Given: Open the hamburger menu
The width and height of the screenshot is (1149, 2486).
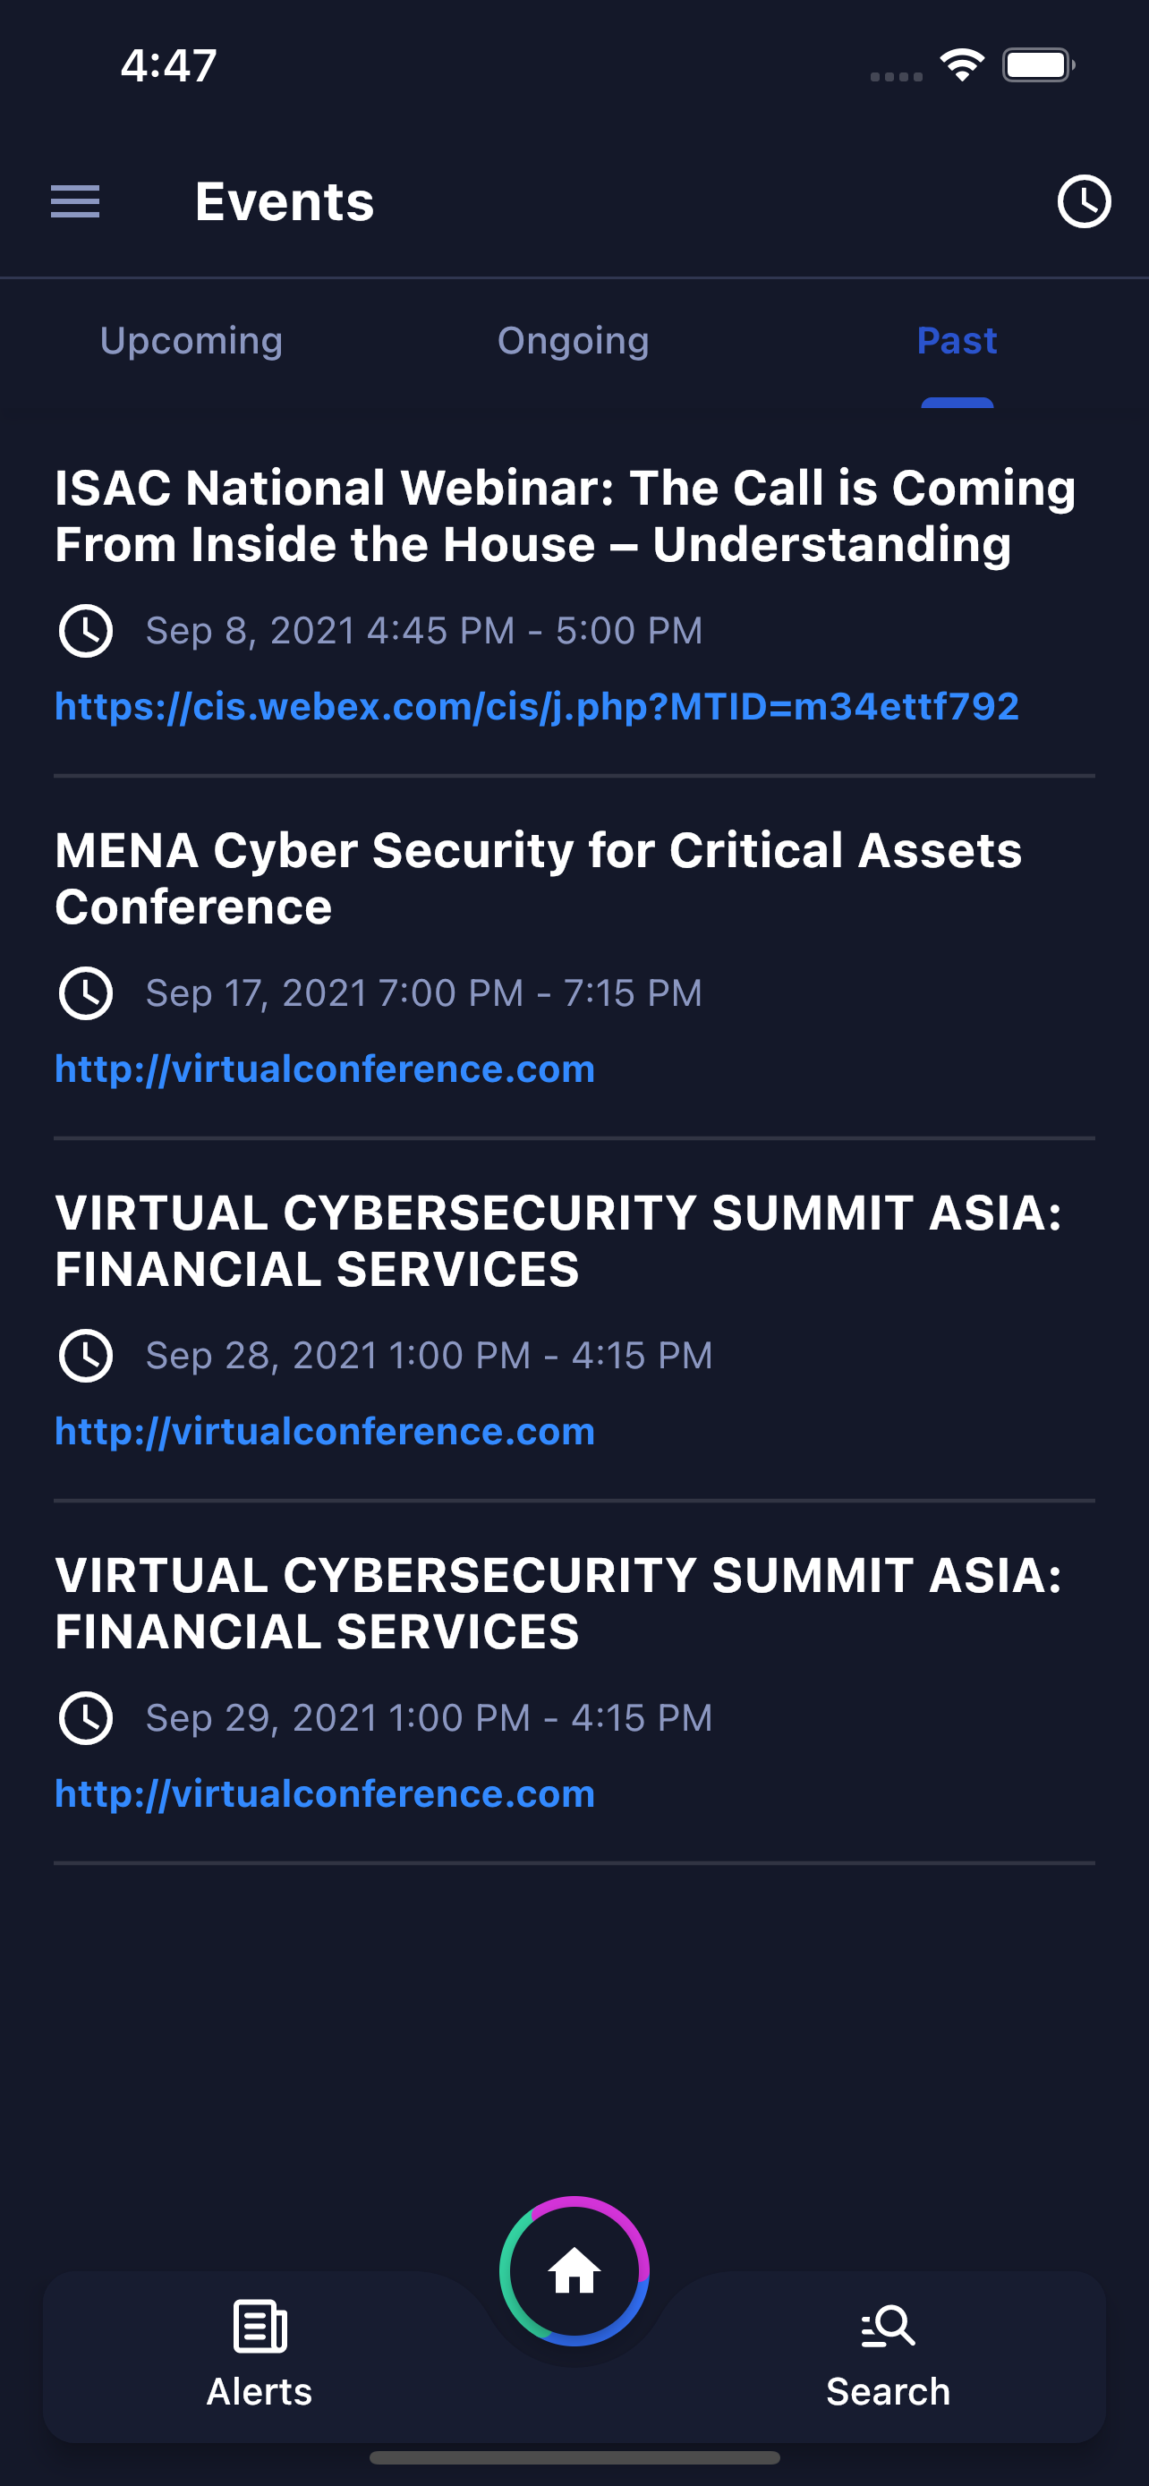Looking at the screenshot, I should (75, 201).
